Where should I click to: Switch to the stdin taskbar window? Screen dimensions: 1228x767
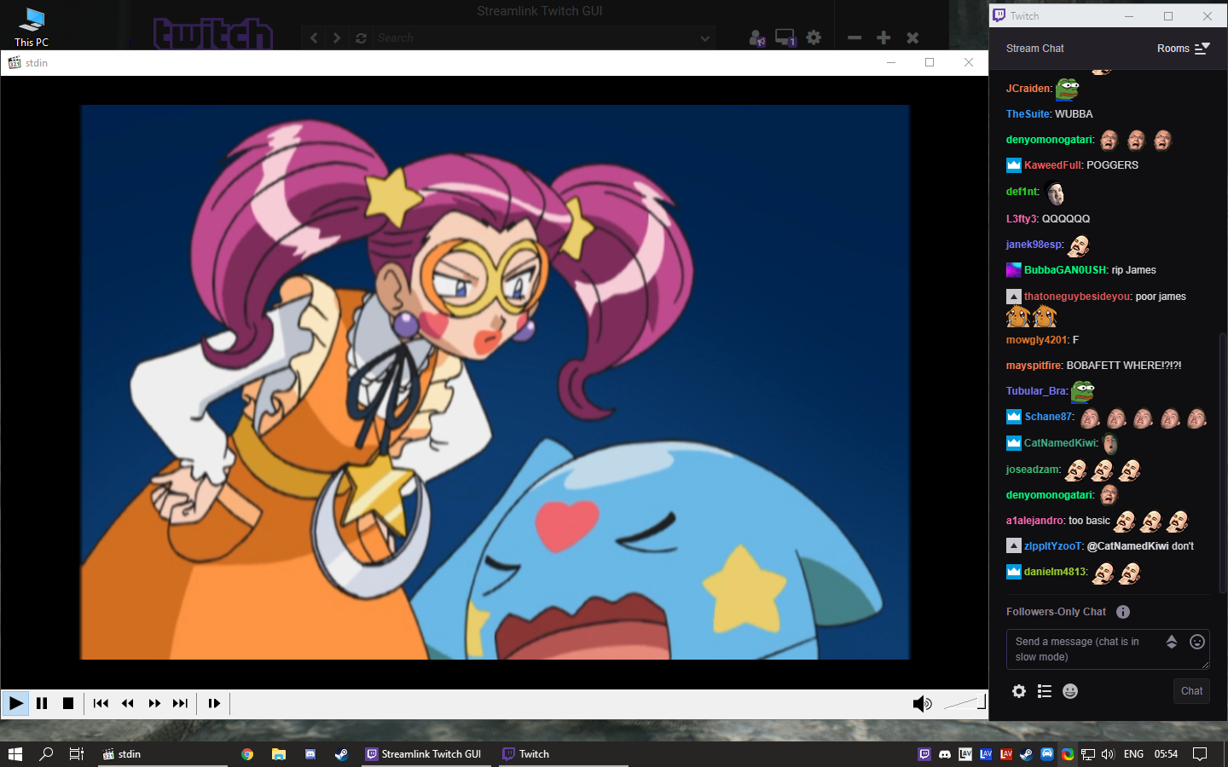click(162, 754)
